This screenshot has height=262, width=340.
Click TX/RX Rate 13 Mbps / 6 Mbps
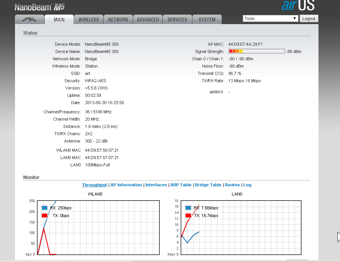click(x=245, y=81)
